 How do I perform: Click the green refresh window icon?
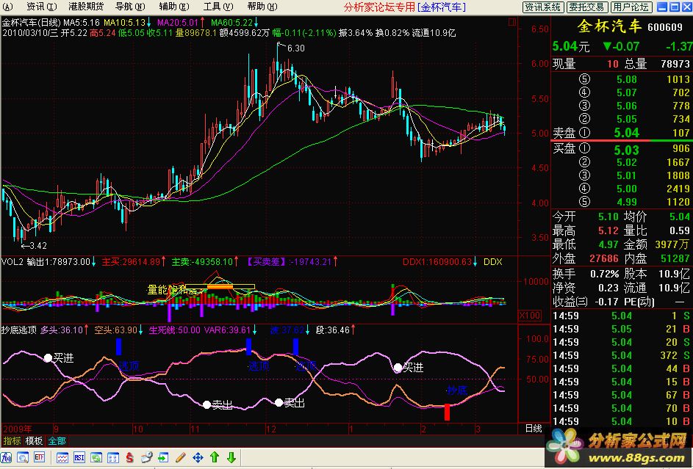96,457
